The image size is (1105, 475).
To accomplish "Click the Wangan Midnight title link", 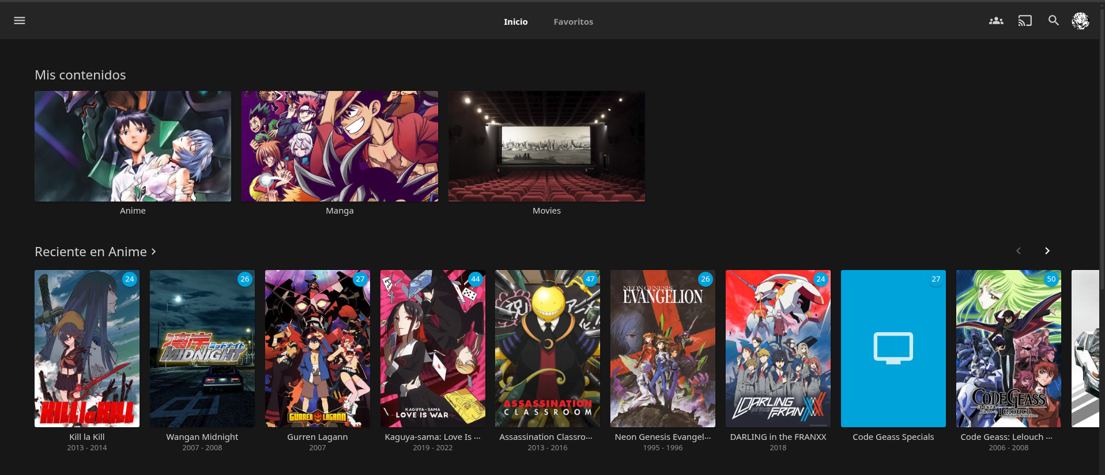I will point(202,437).
